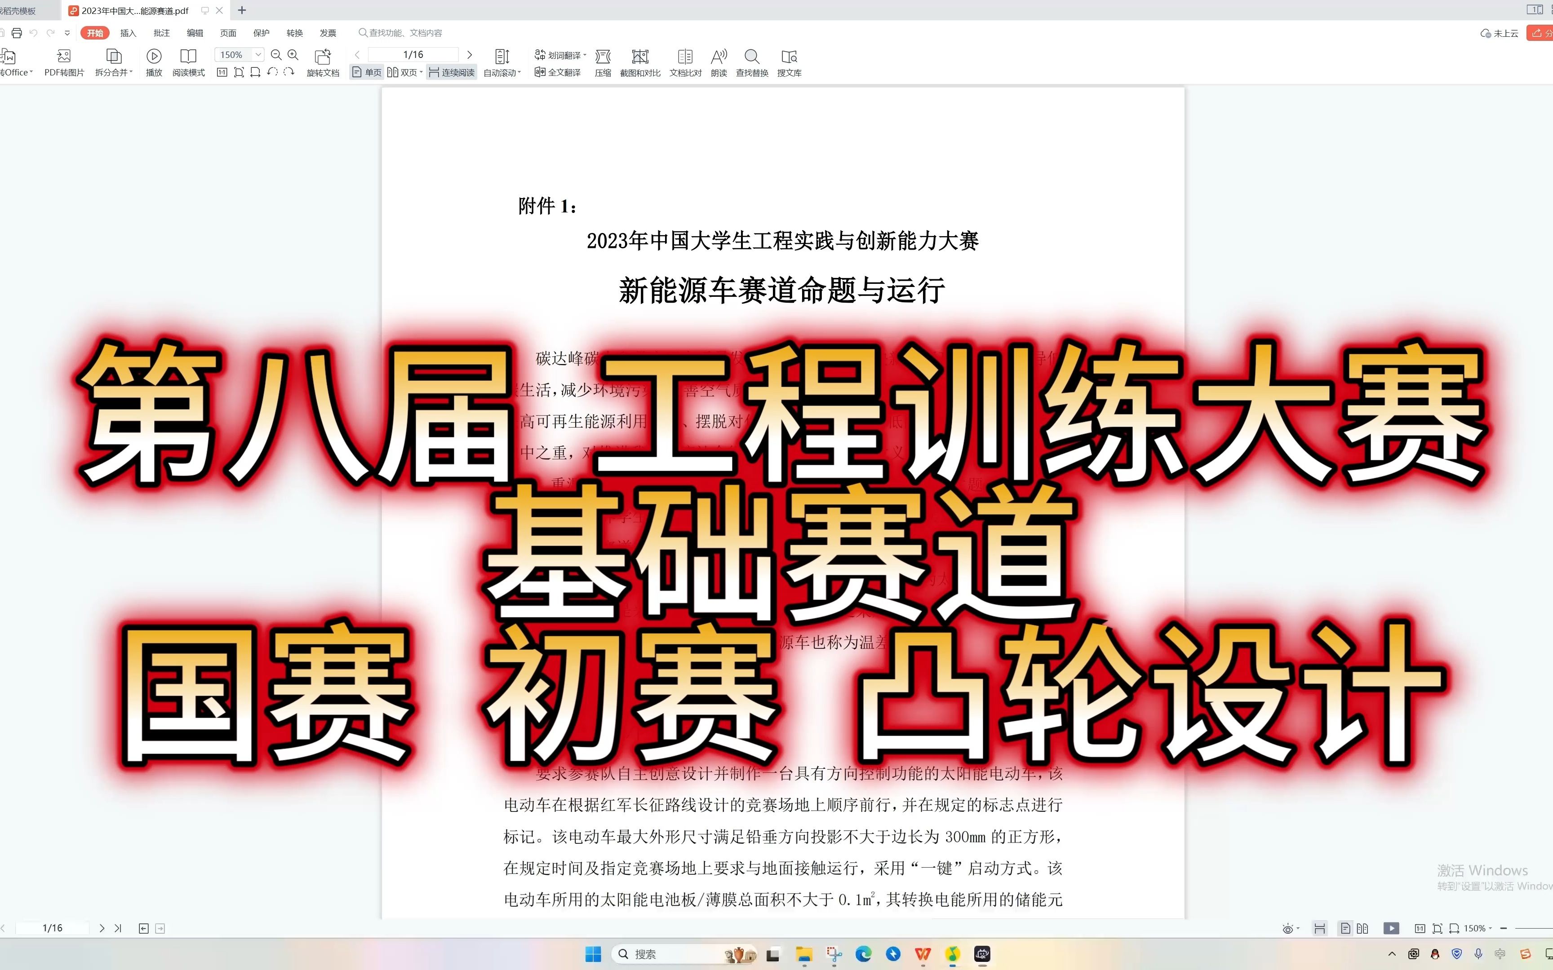Viewport: 1553px width, 970px height.
Task: Go back to previous view icon in status bar
Action: pyautogui.click(x=144, y=928)
